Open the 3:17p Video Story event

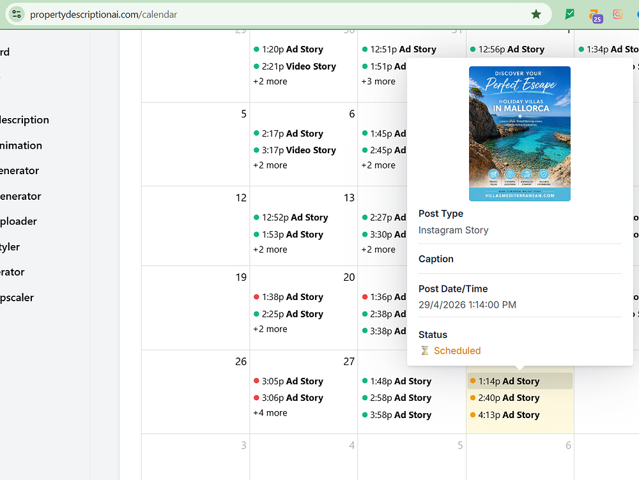tap(298, 150)
